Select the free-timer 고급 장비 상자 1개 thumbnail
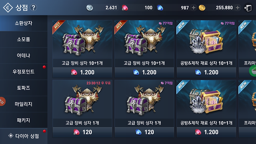This screenshot has height=144, width=256. (x=82, y=99)
